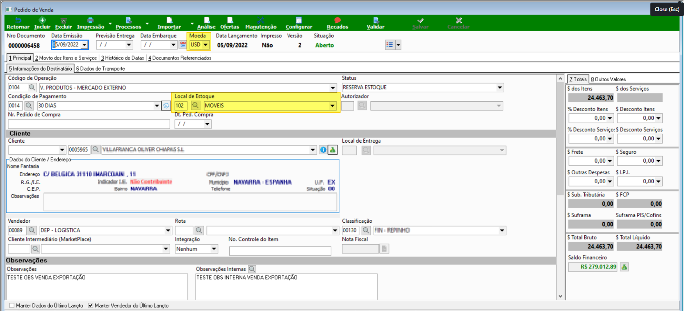This screenshot has width=684, height=311.
Task: Expand the Dt. Ped. Compra date dropdown
Action: pyautogui.click(x=207, y=124)
